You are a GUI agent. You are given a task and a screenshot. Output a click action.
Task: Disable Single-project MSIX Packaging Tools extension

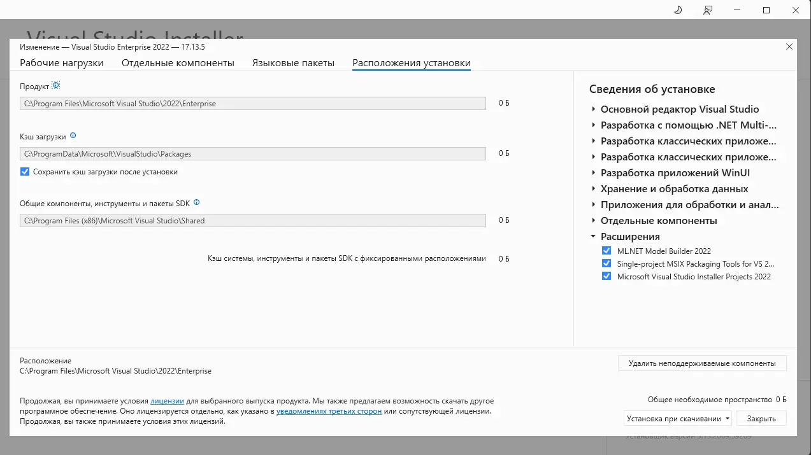click(606, 263)
